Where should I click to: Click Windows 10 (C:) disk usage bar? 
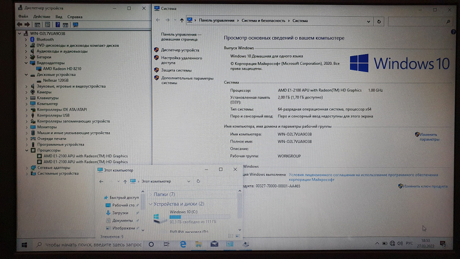199,217
